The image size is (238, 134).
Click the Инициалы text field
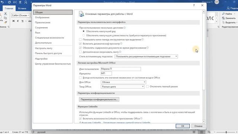[106, 74]
